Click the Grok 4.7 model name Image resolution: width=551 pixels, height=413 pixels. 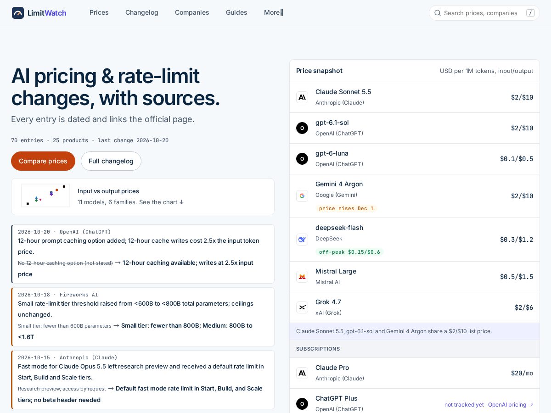(x=328, y=302)
